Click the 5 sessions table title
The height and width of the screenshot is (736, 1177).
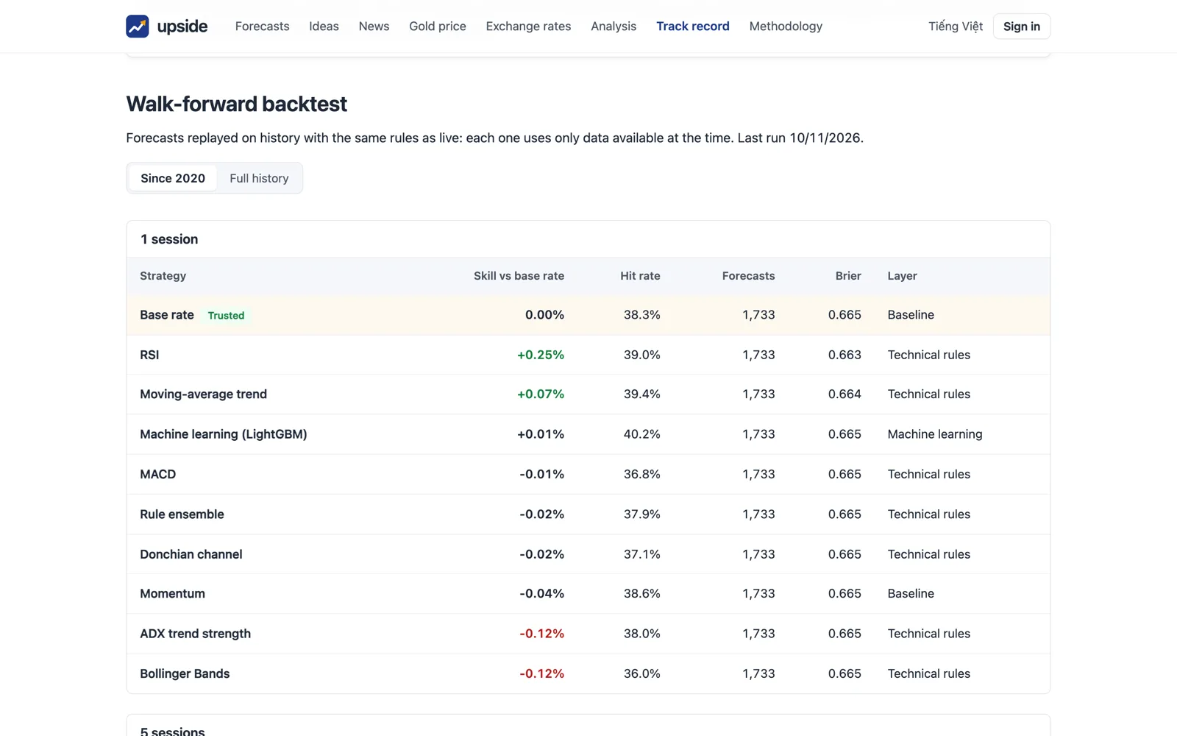point(173,732)
